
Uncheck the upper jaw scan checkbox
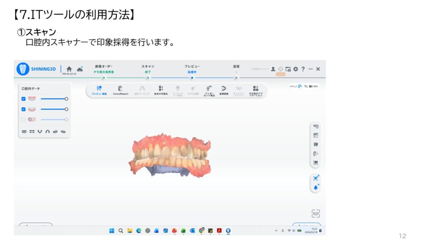[24, 99]
